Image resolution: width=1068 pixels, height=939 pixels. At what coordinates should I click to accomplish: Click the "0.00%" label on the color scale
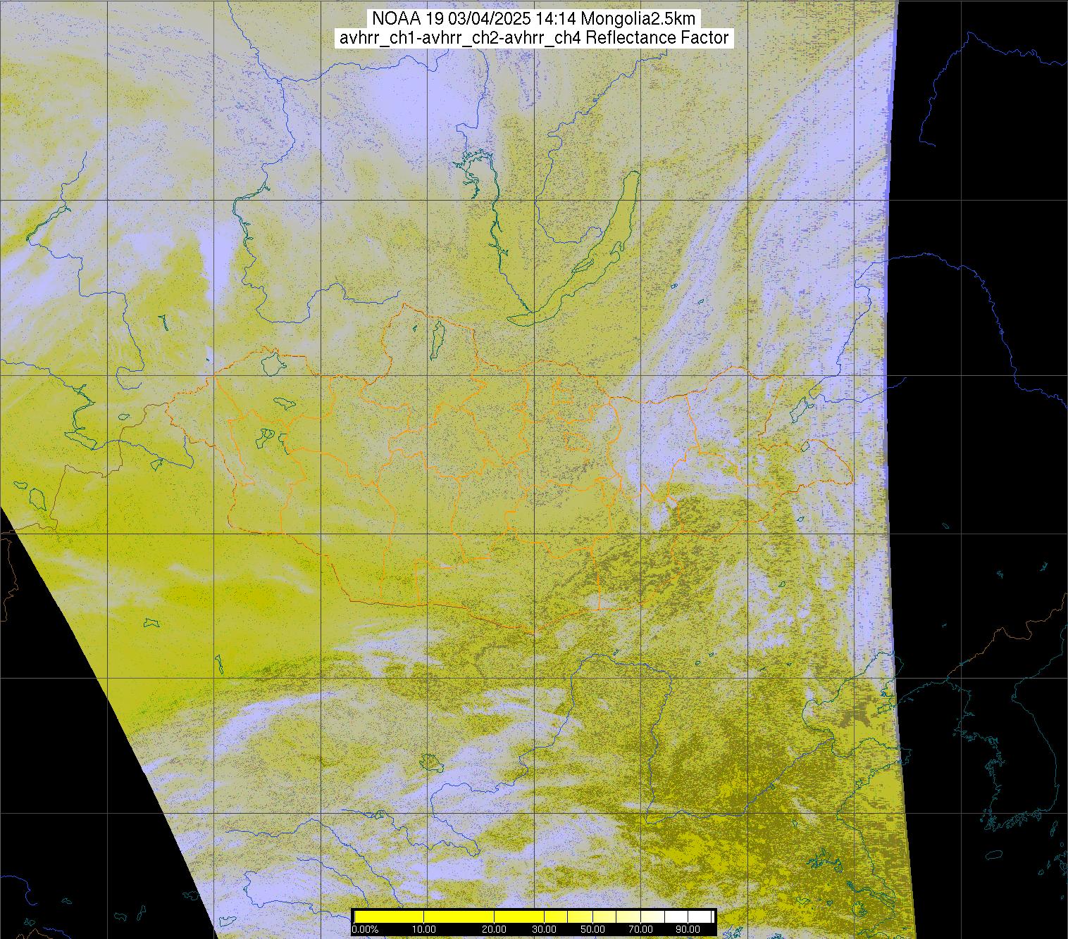pos(365,929)
